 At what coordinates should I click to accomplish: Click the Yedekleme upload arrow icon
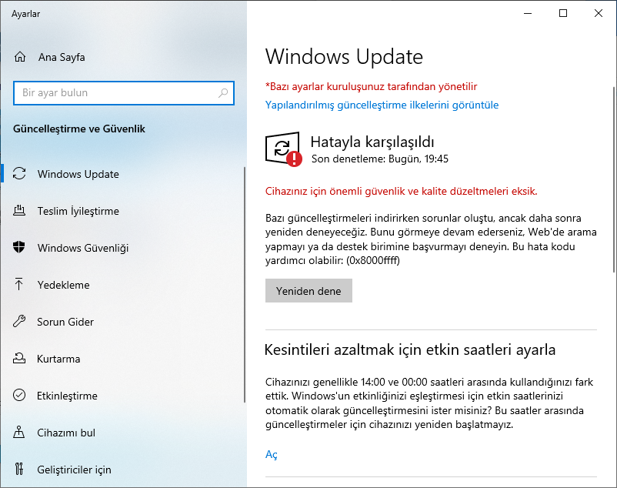pyautogui.click(x=19, y=284)
